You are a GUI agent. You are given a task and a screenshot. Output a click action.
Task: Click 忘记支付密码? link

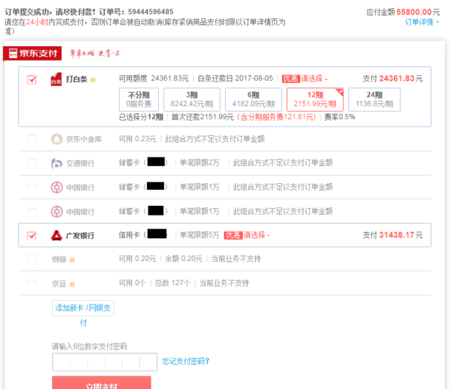[185, 361]
